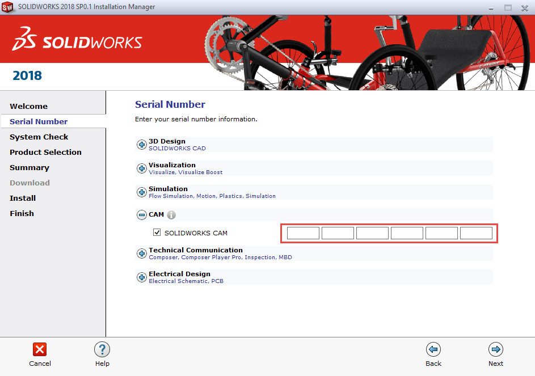Click the Cancel text label
The width and height of the screenshot is (535, 376).
40,364
